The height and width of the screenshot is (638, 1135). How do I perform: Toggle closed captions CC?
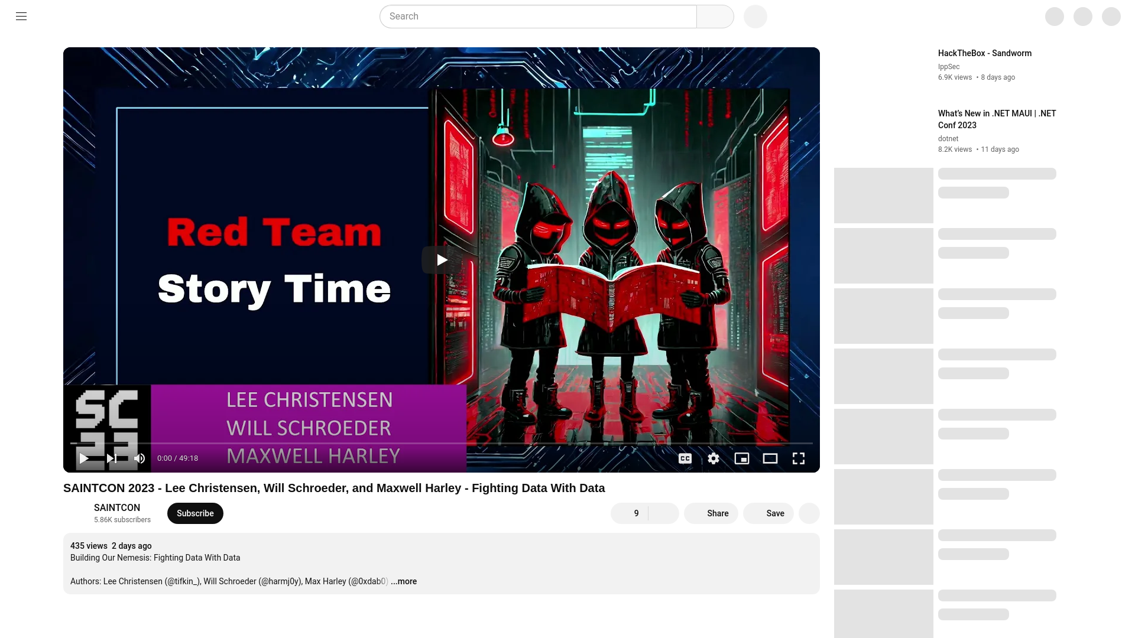point(685,458)
